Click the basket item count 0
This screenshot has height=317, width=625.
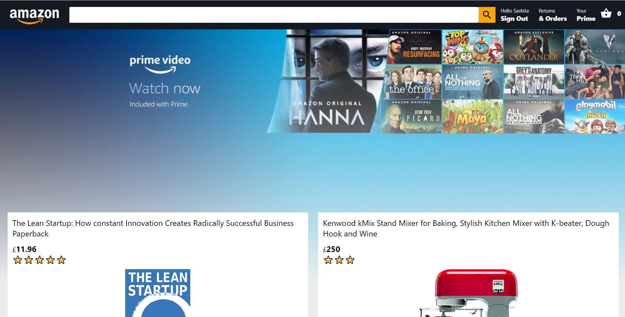pos(619,14)
